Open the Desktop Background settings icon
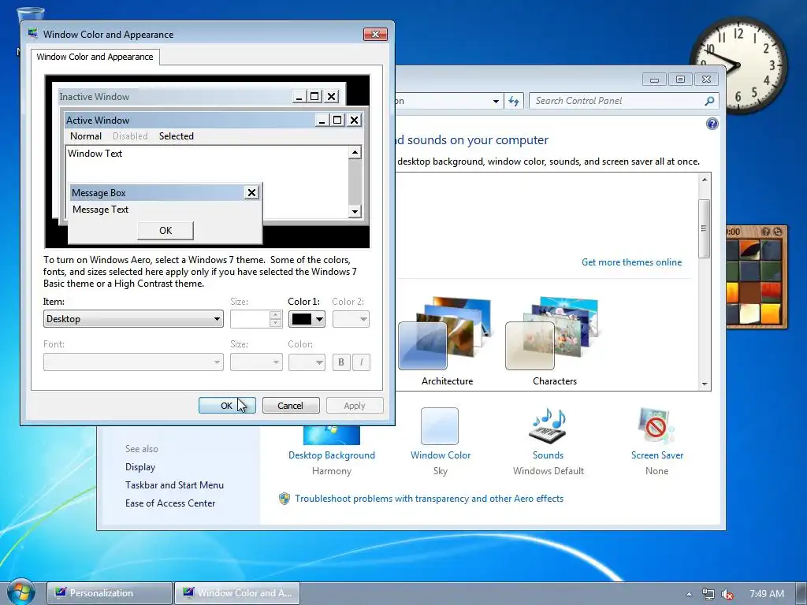 (332, 435)
